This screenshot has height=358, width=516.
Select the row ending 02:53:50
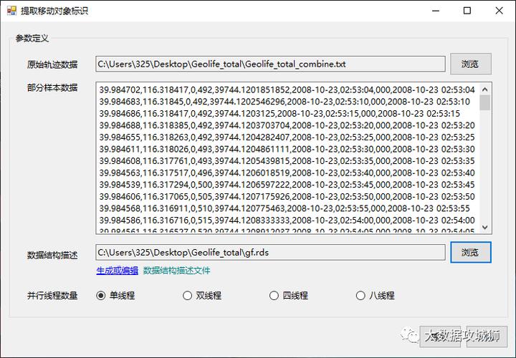287,196
